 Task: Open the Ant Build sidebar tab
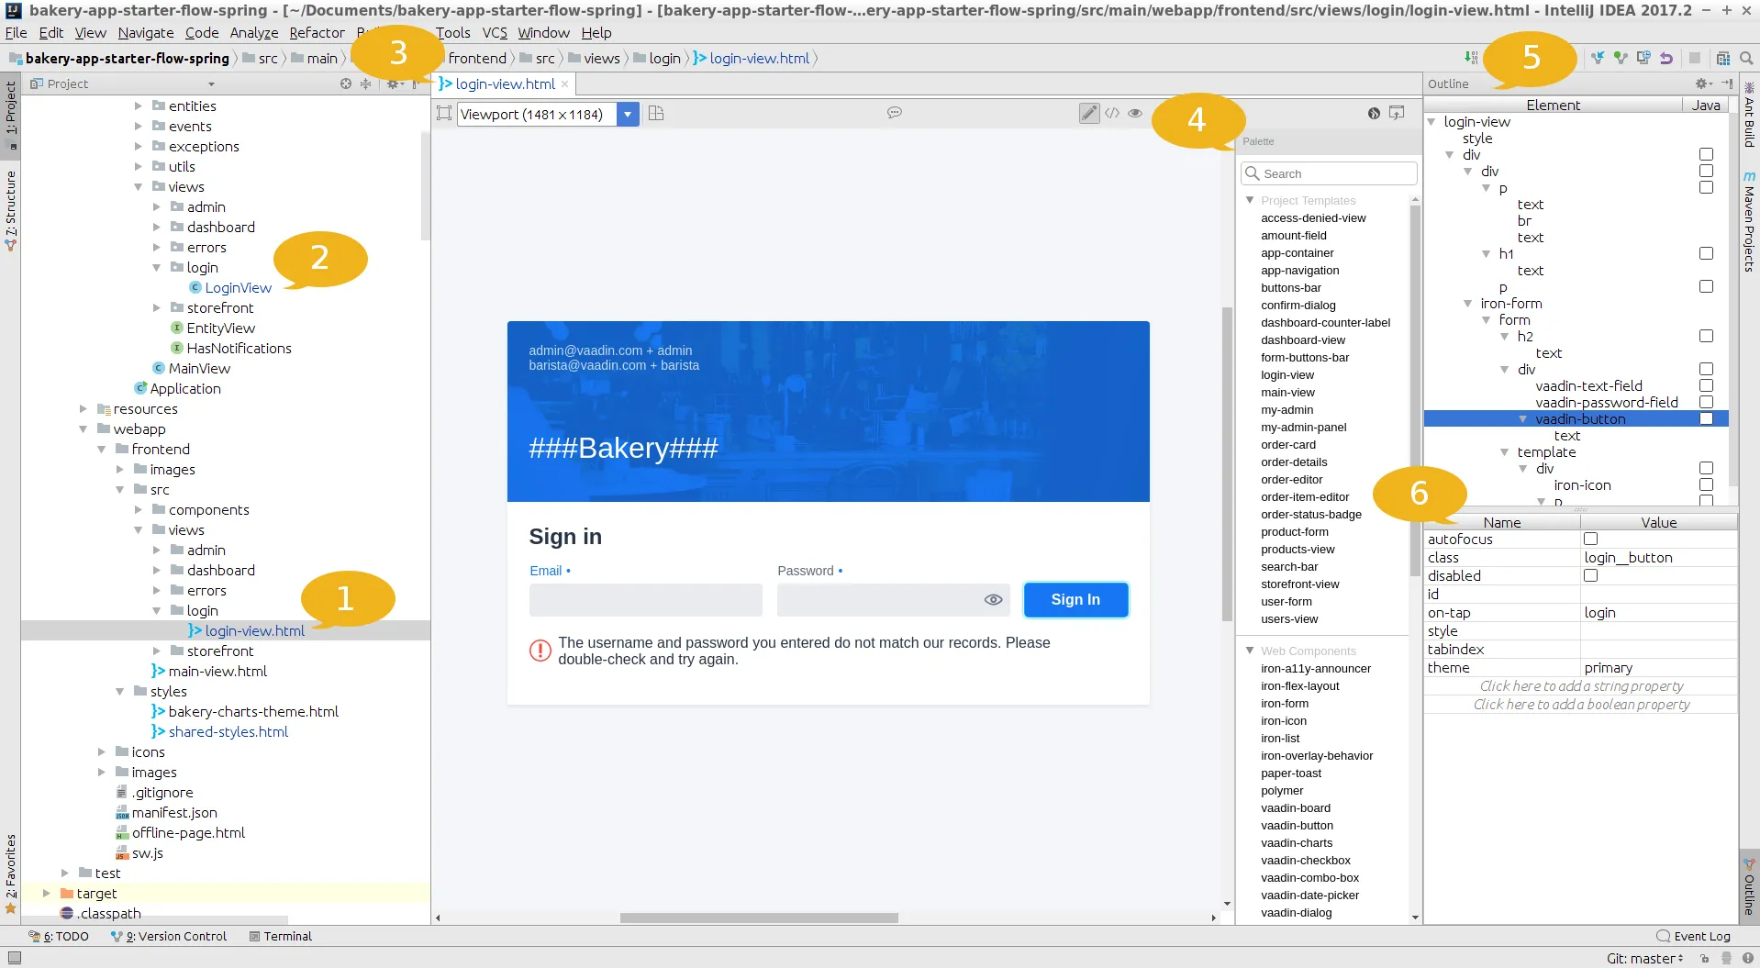(1749, 128)
